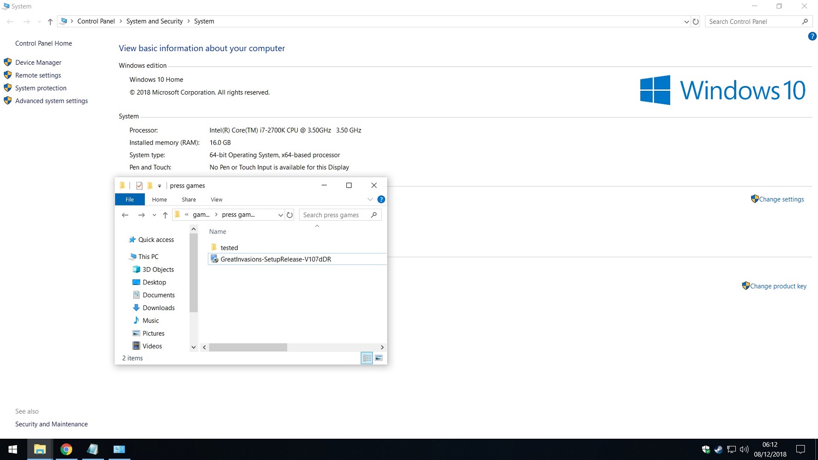Open Videos in navigation pane

[152, 346]
